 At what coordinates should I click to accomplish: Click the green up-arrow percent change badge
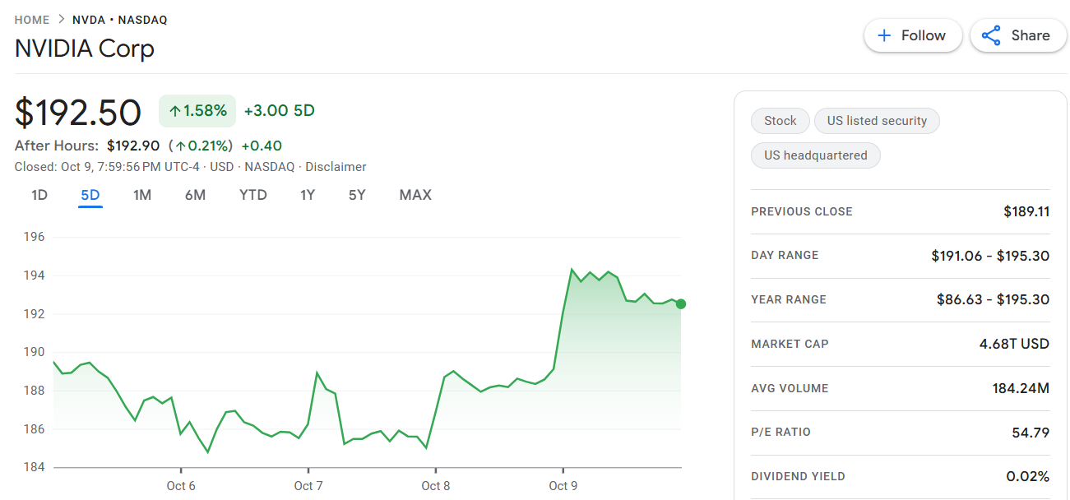point(197,111)
